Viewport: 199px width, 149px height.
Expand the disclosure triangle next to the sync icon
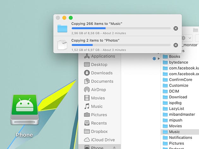(159, 58)
